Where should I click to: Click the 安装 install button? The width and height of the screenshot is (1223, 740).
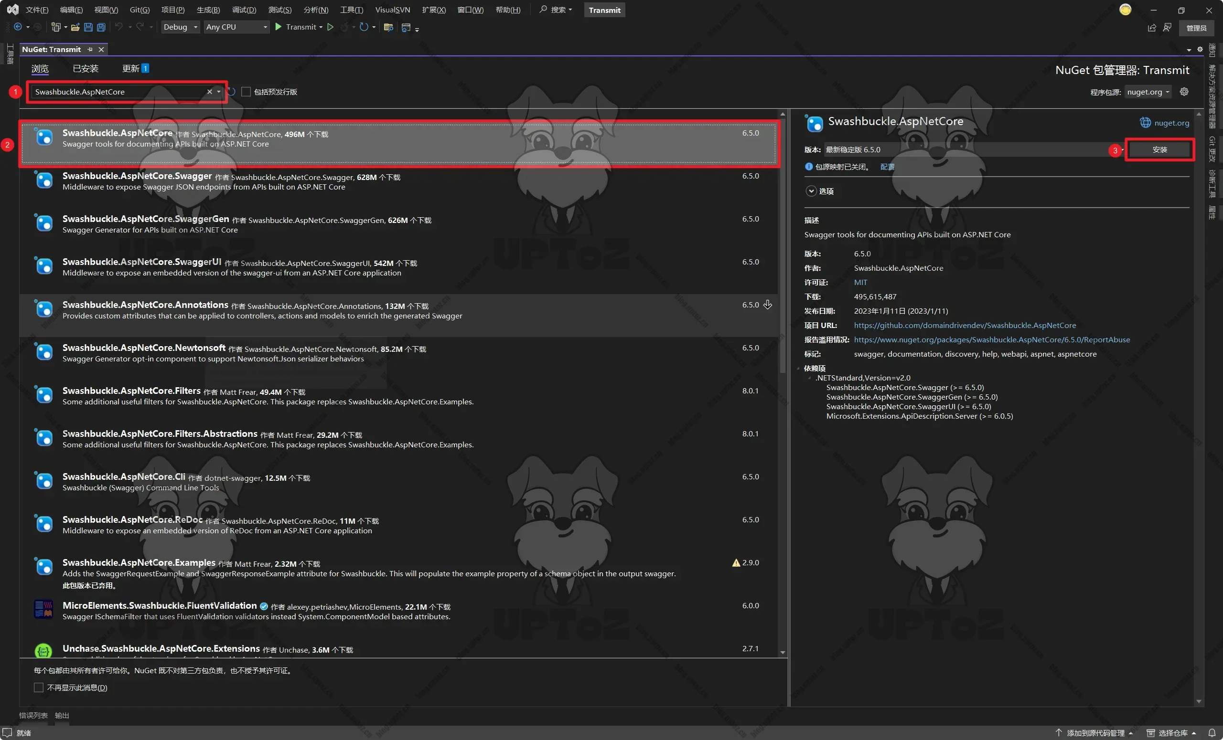[x=1159, y=149]
